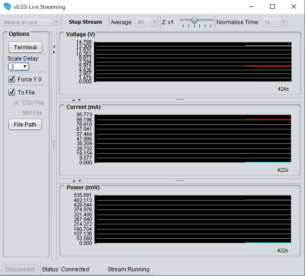Open the Scale Delay dropdown
The image size is (305, 276).
pos(19,67)
